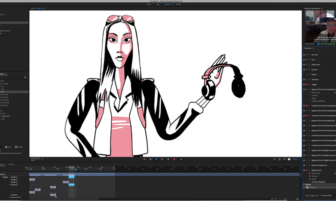Image resolution: width=336 pixels, height=201 pixels.
Task: Click the red Record button in transport
Action: pyautogui.click(x=174, y=159)
